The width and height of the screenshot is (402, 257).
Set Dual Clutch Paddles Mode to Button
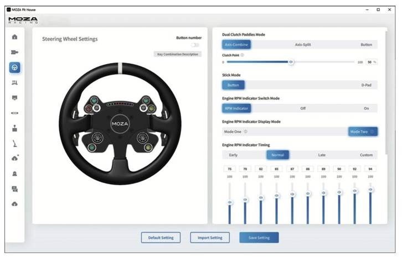tap(366, 45)
